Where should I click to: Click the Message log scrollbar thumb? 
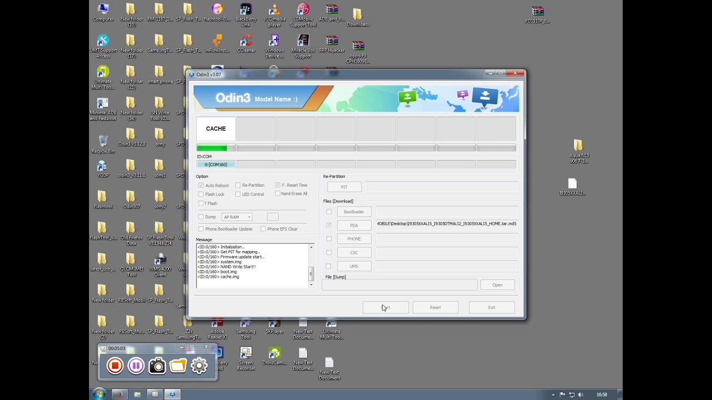(311, 273)
